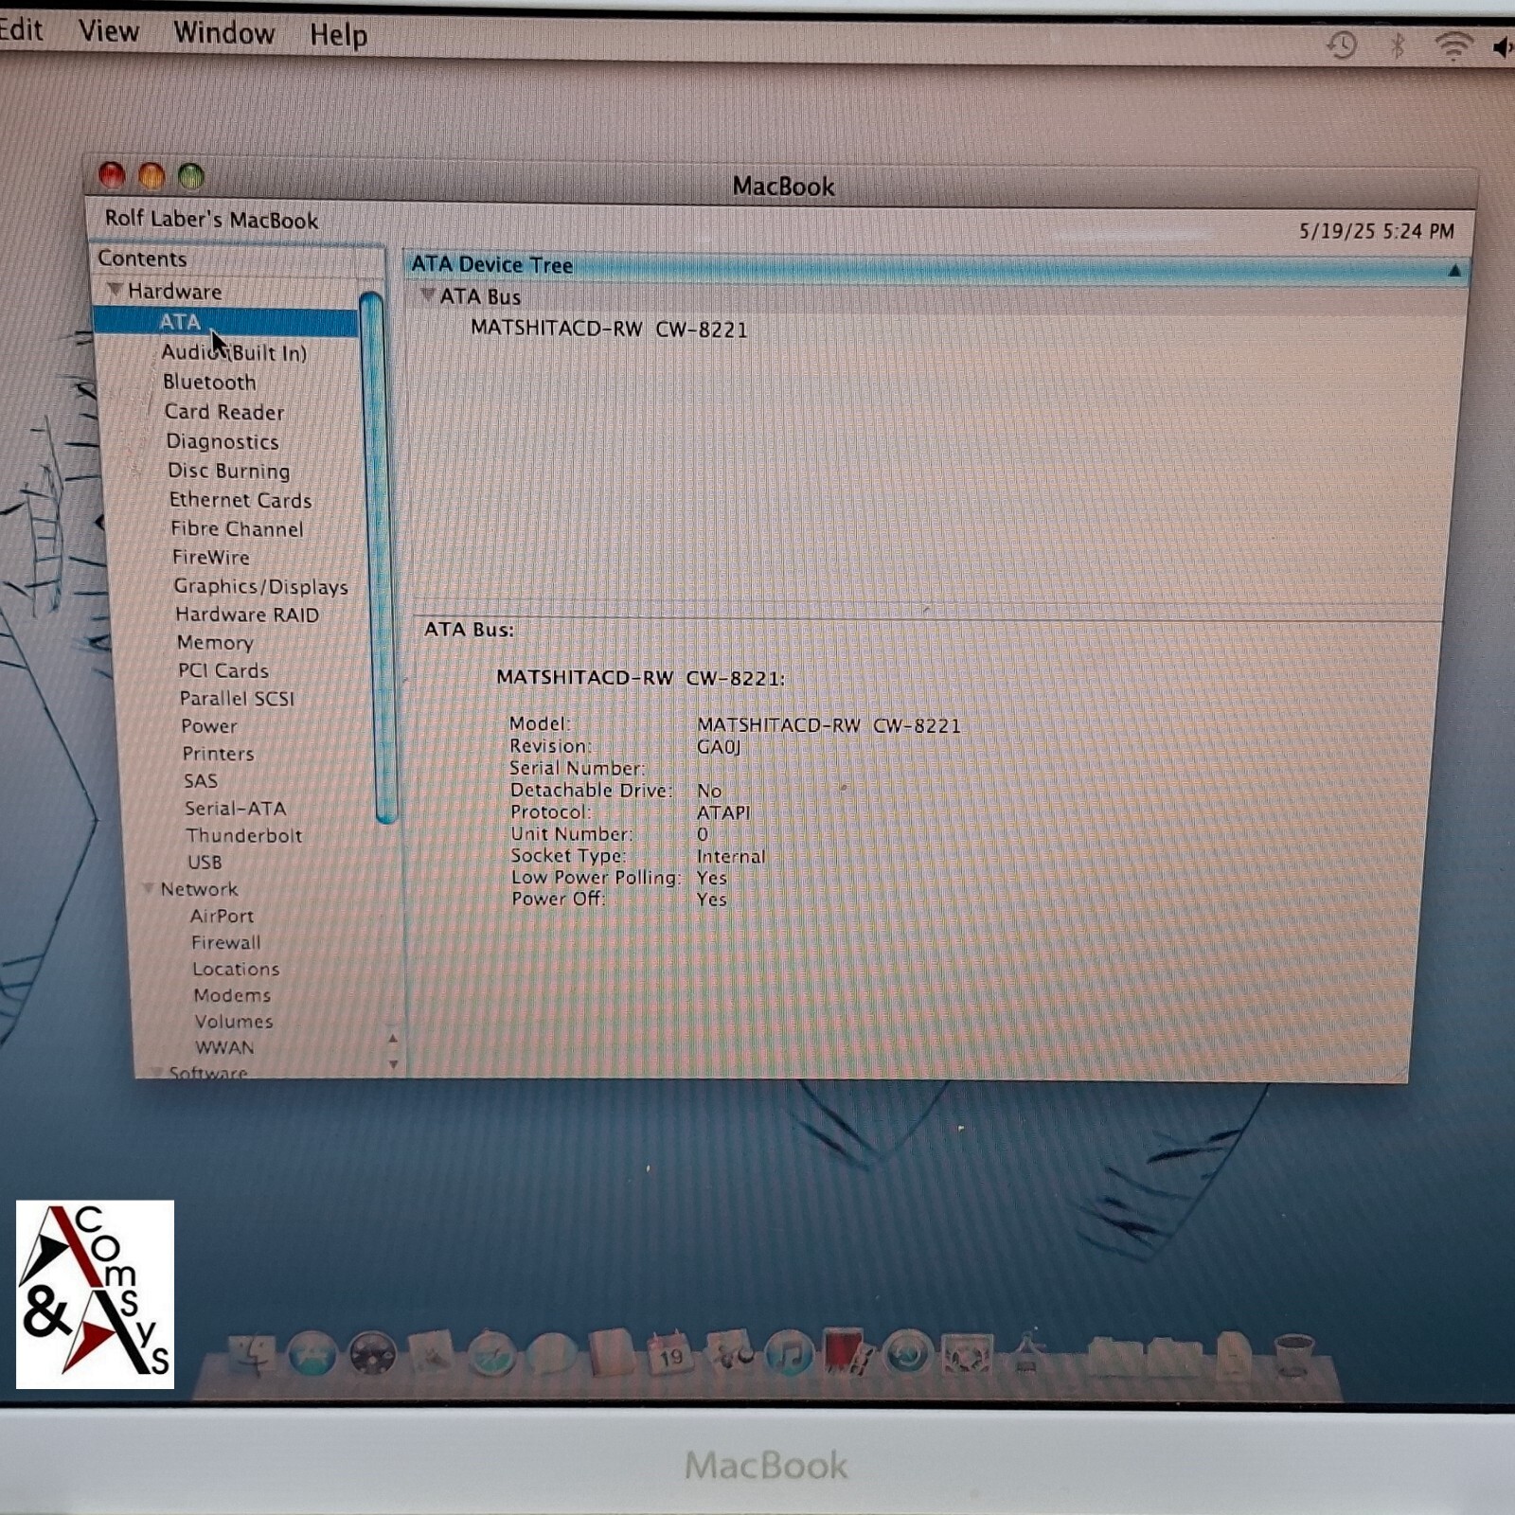The width and height of the screenshot is (1515, 1515).
Task: Click the yellow minimize window button
Action: point(151,176)
